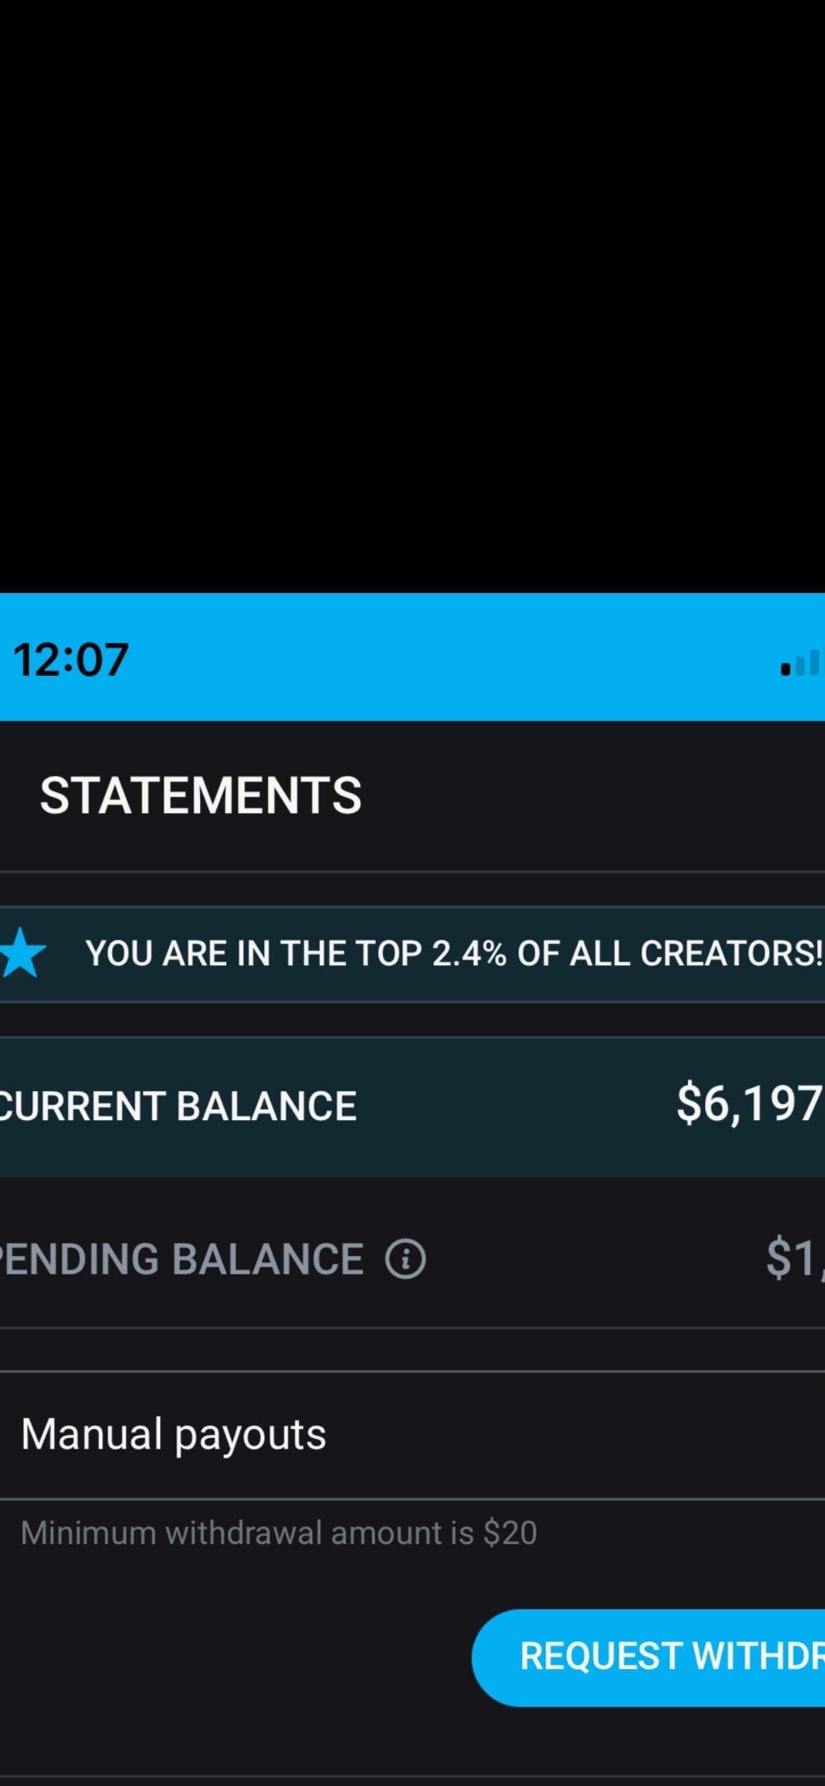The height and width of the screenshot is (1786, 825).
Task: Tap the info icon beside Pending Balance
Action: pos(405,1259)
